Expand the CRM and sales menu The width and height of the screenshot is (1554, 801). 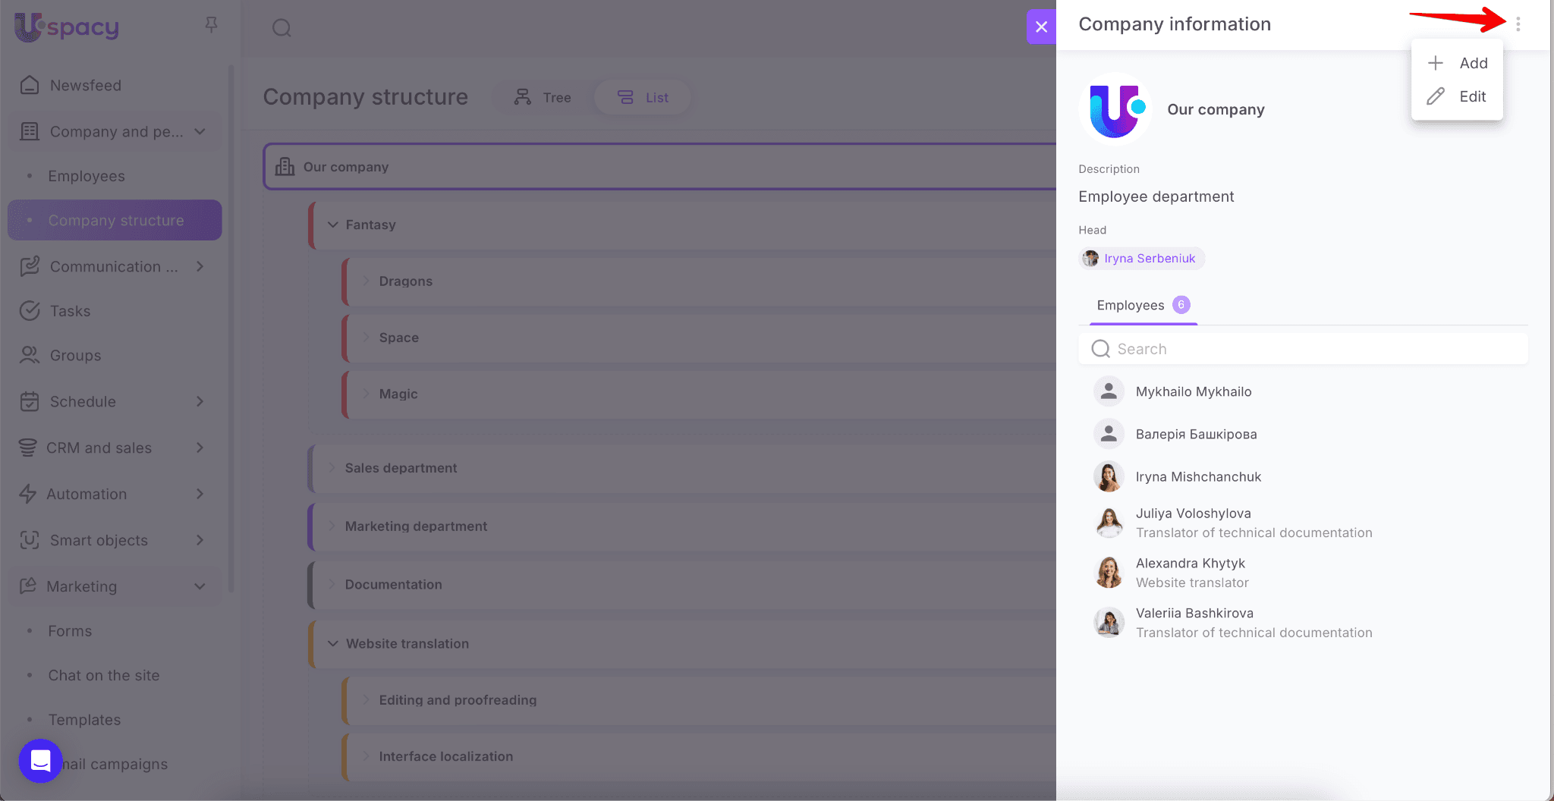click(x=200, y=448)
